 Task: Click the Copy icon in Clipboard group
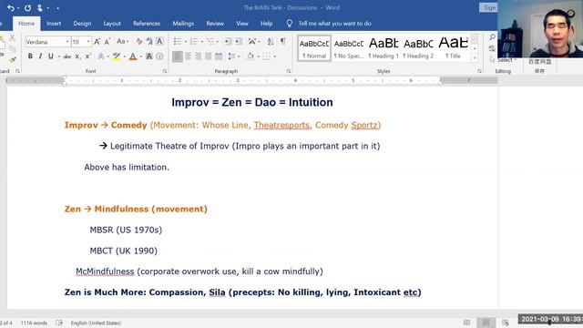point(12,48)
